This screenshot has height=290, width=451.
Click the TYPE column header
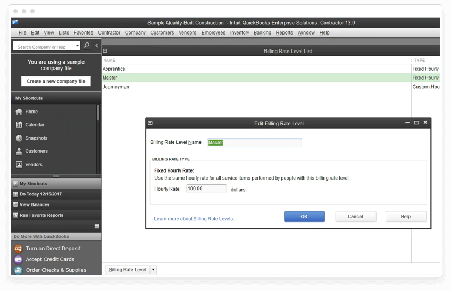tap(420, 60)
